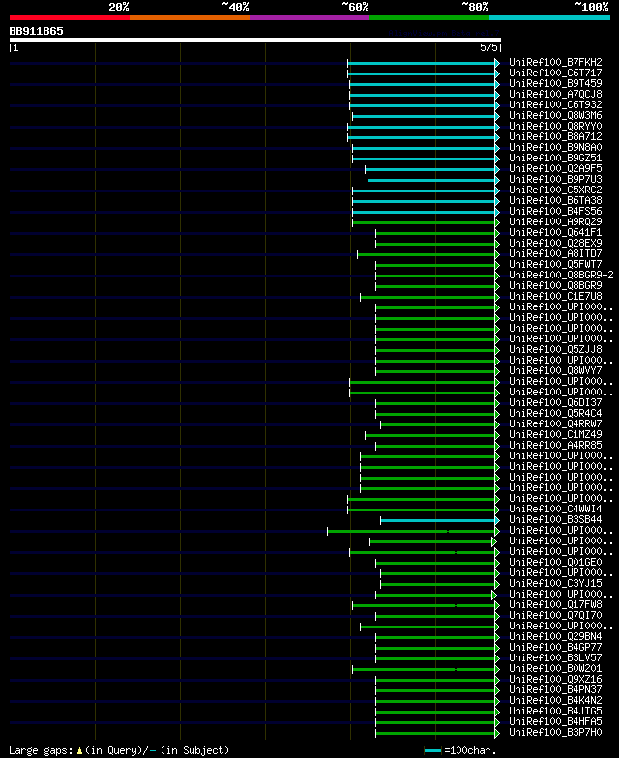
Task: Select hit label UniRef100_Q7QI70
Action: tap(555, 615)
